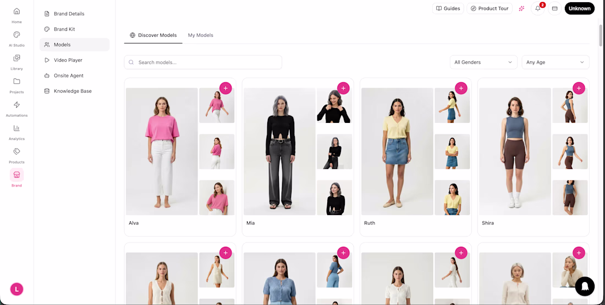Click the Shira model name
Screen dimensions: 605x305
click(488, 223)
